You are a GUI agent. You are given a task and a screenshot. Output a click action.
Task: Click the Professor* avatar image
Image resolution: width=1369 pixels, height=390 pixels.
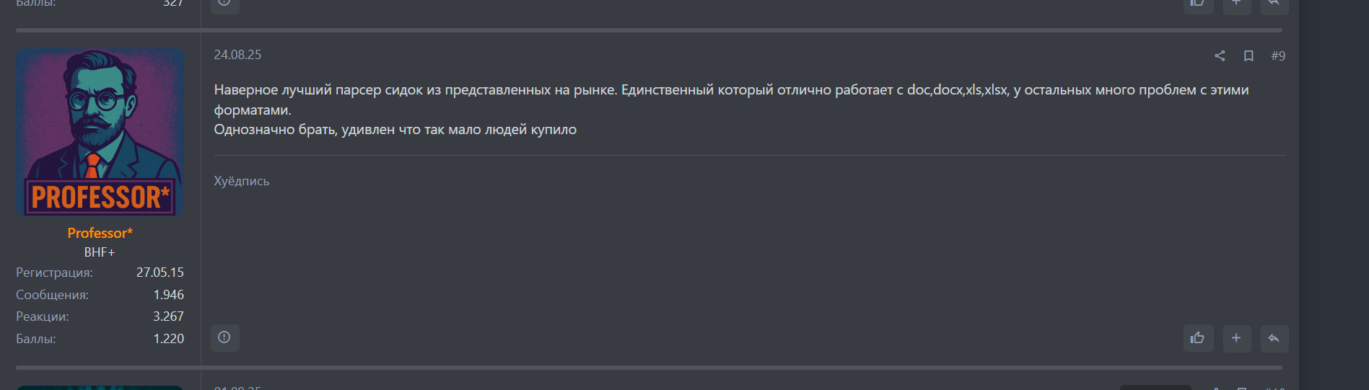pos(100,132)
